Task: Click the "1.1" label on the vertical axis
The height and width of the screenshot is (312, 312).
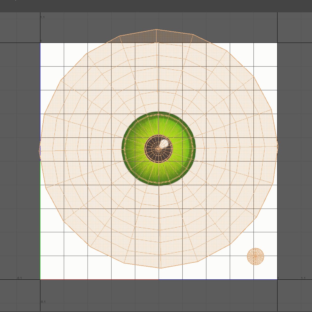Action: [x=42, y=17]
